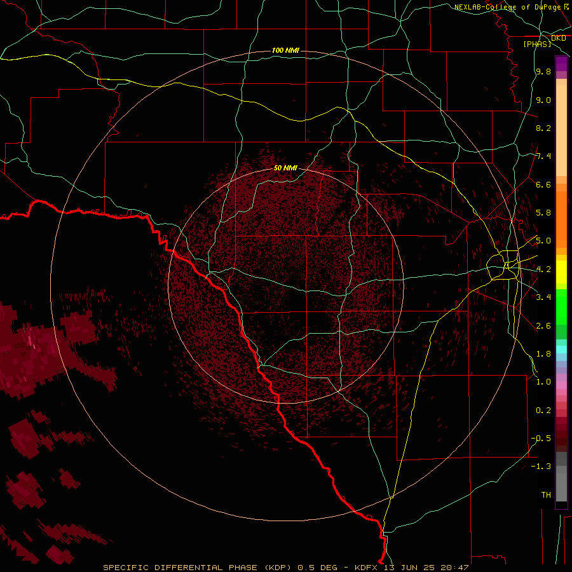Click the 1.0 legend value
This screenshot has width=572, height=572.
[x=543, y=382]
